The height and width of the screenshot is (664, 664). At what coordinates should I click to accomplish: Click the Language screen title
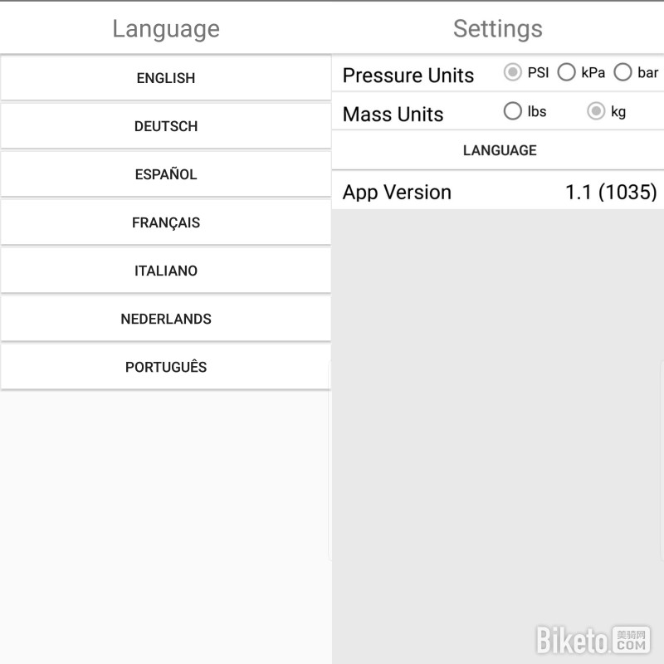[x=166, y=29]
